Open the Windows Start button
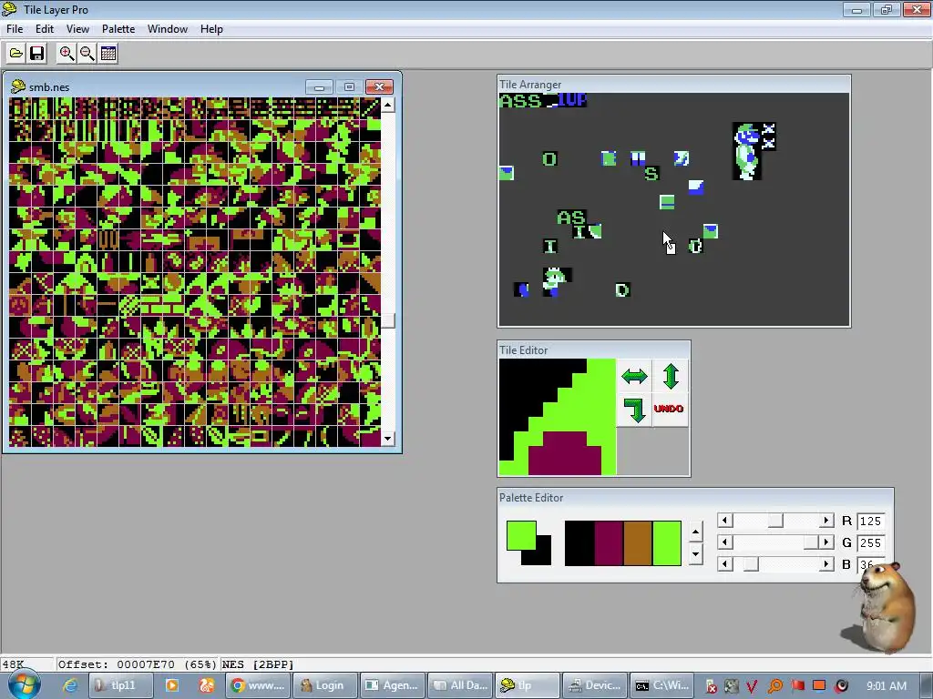 tap(25, 685)
